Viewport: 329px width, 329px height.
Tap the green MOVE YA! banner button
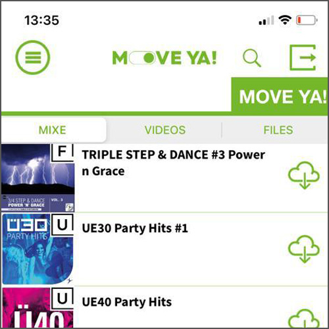280,95
